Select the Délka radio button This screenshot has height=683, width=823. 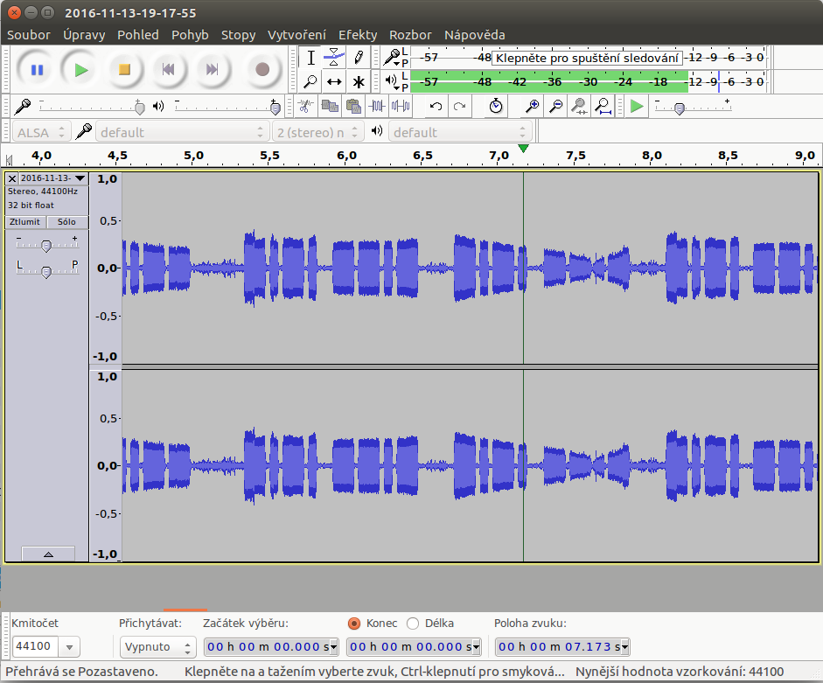coord(413,624)
